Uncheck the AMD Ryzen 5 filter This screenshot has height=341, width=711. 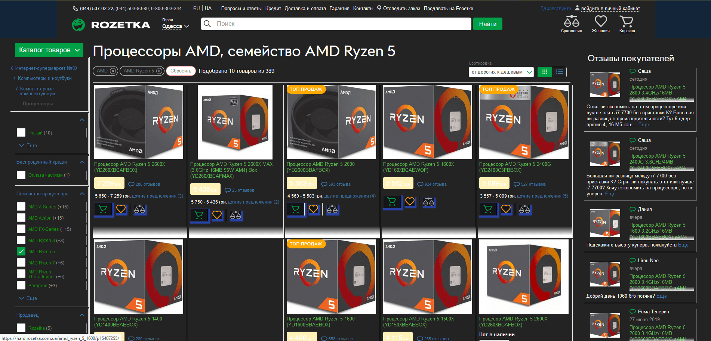coord(21,251)
